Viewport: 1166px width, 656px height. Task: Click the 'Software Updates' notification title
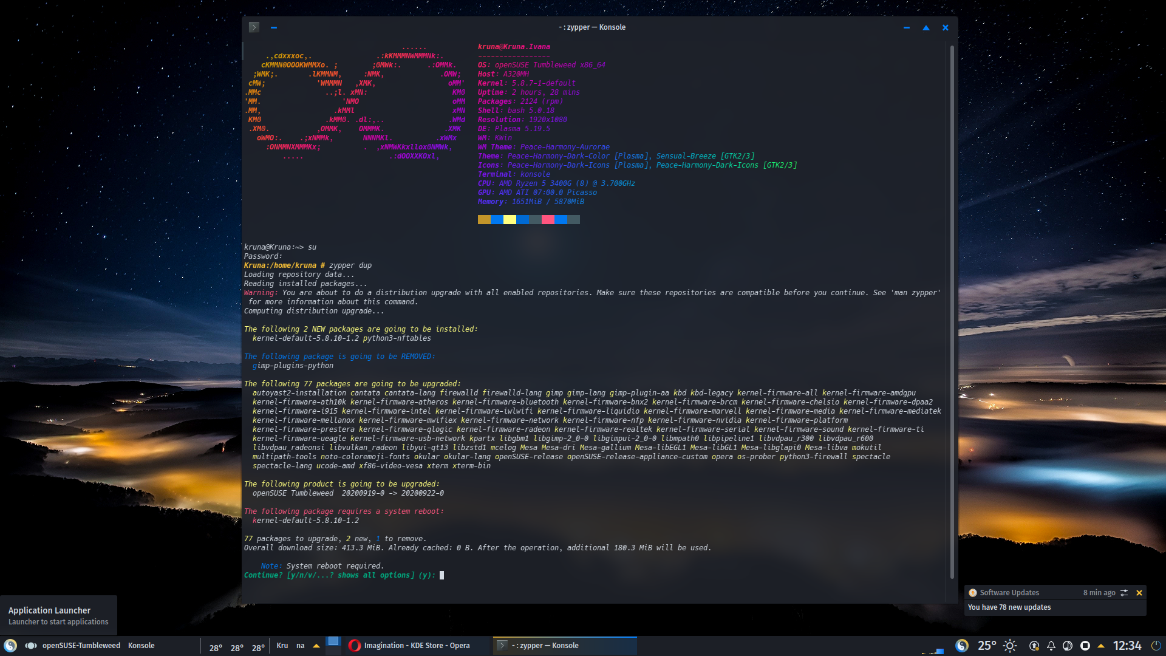tap(1009, 593)
